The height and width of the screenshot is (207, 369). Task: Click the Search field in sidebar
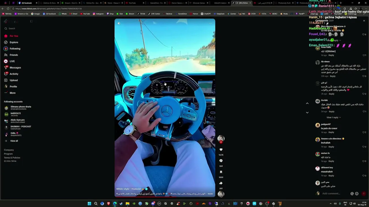coord(17,28)
